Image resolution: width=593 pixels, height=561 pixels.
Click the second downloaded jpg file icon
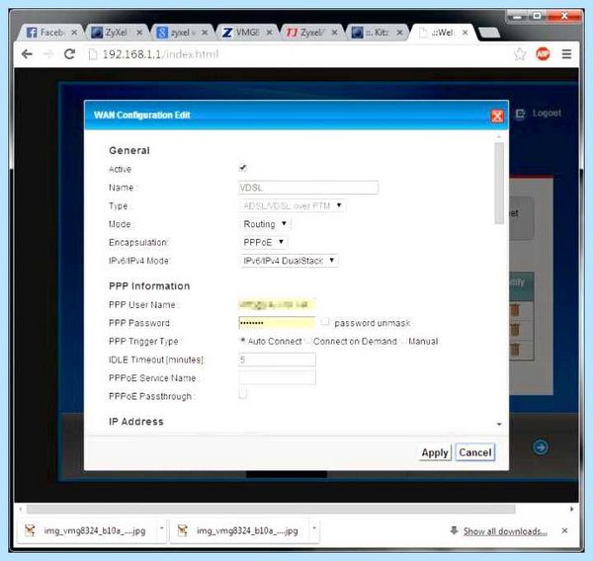183,530
